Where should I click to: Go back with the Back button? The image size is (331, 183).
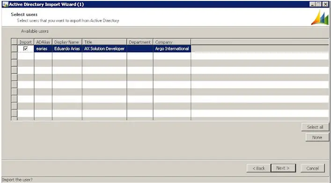pyautogui.click(x=258, y=168)
